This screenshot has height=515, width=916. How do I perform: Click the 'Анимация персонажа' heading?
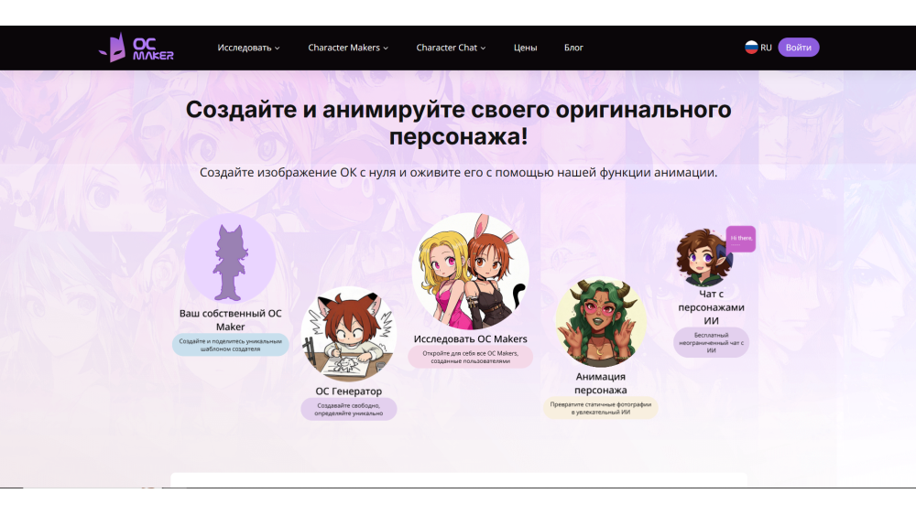click(x=601, y=383)
